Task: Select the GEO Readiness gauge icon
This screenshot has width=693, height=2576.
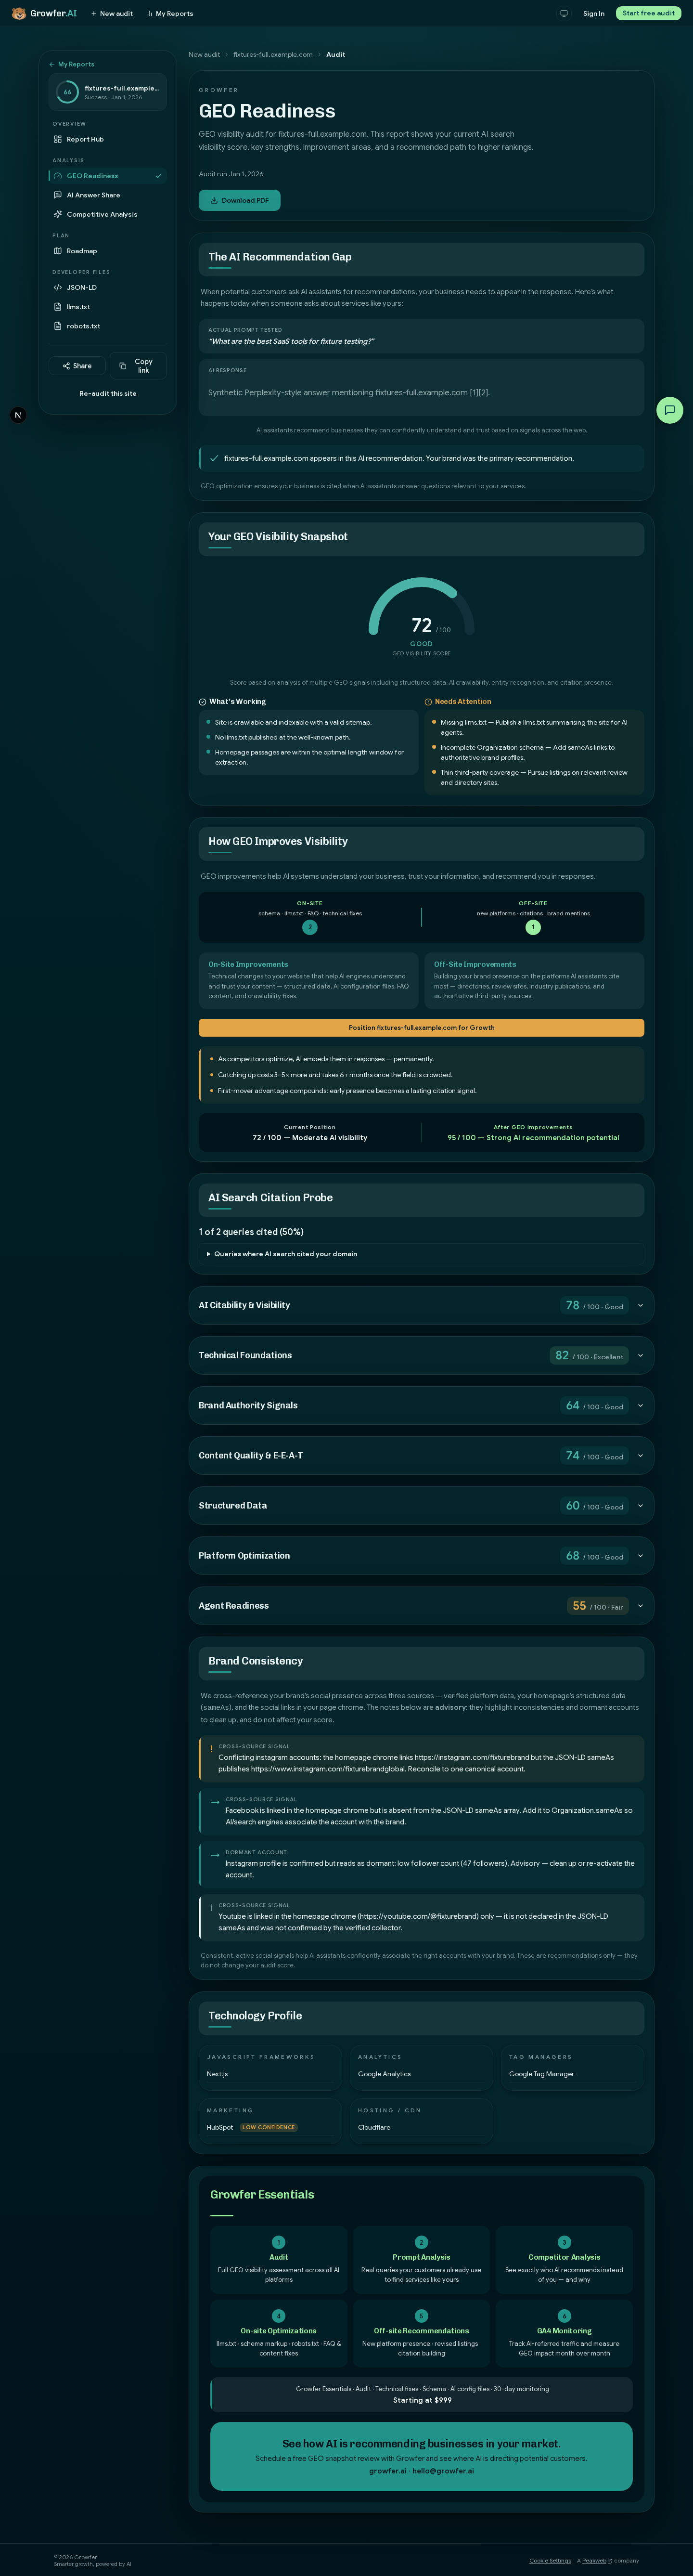Action: pyautogui.click(x=58, y=176)
